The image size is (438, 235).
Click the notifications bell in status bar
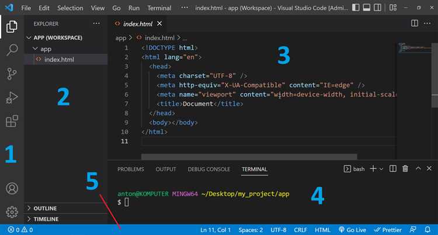[428, 230]
